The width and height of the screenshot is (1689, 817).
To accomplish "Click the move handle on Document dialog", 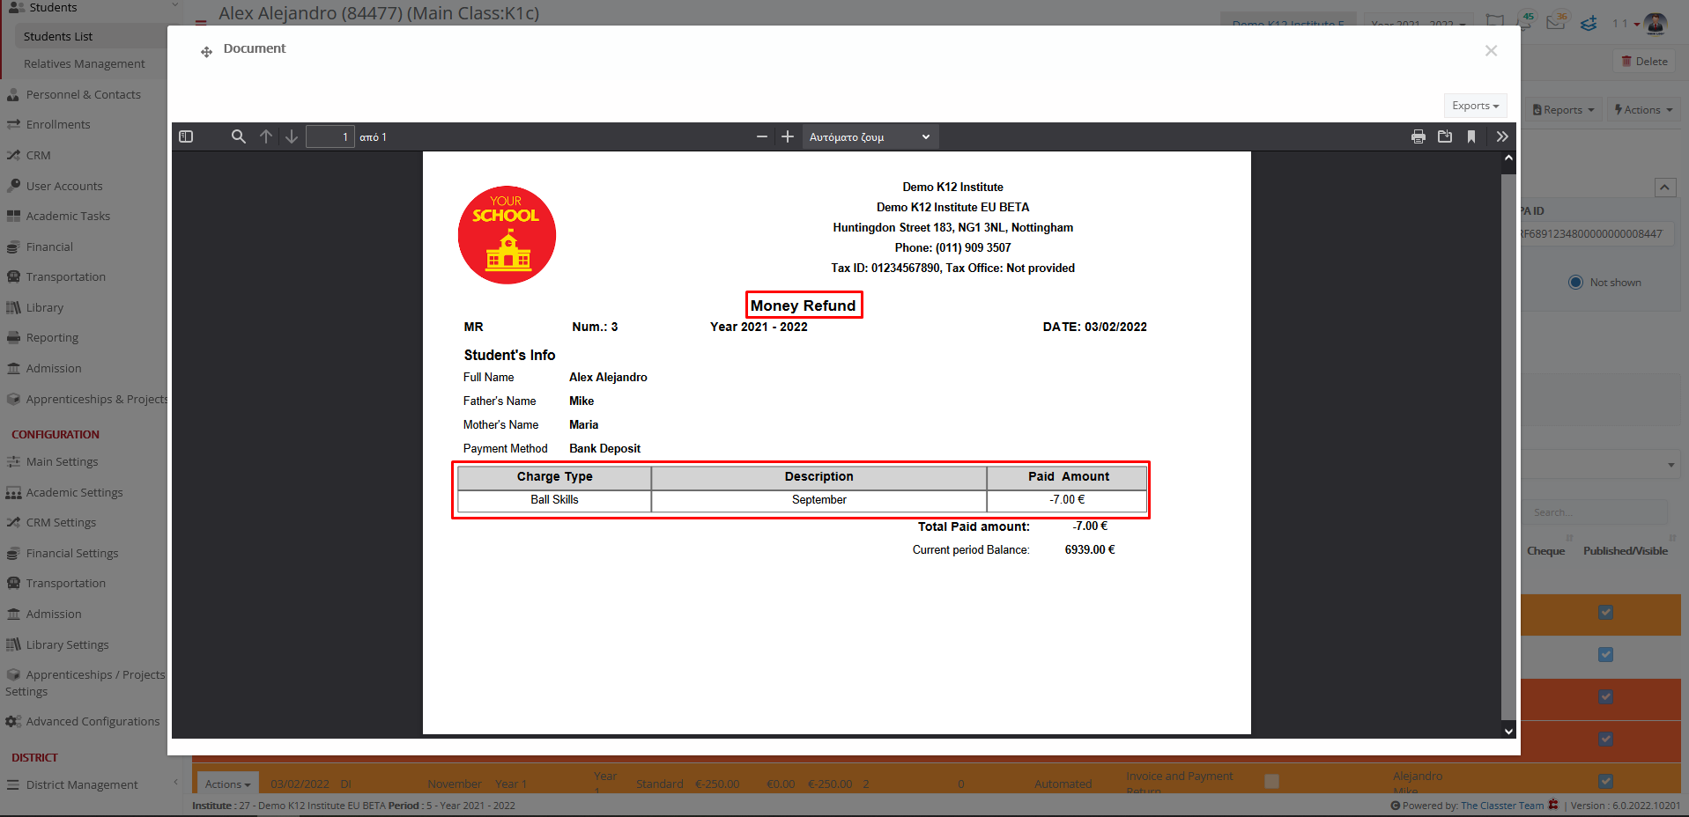I will pyautogui.click(x=206, y=52).
